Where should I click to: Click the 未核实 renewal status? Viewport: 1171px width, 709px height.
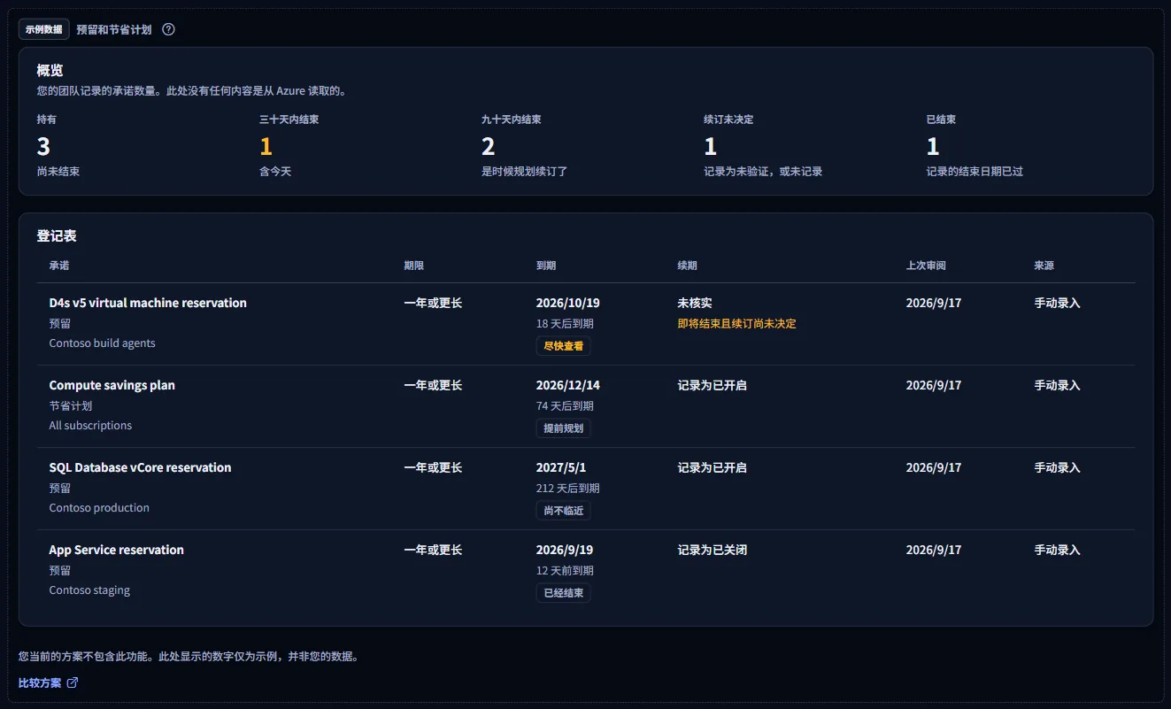click(x=695, y=303)
